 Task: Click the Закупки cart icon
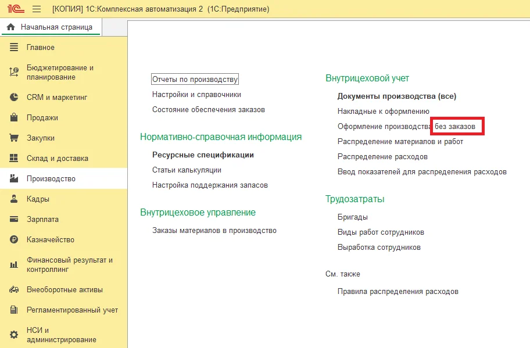point(14,138)
